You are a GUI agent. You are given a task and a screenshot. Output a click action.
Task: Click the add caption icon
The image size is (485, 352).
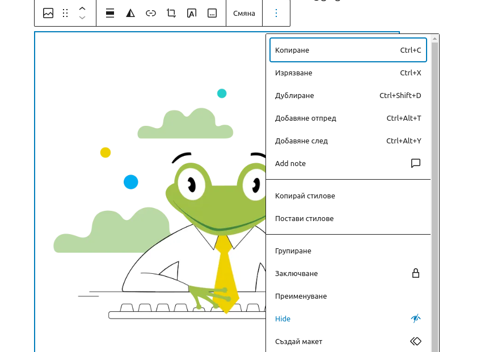pyautogui.click(x=212, y=13)
